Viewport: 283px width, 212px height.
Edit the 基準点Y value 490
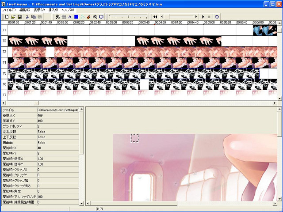(58, 121)
